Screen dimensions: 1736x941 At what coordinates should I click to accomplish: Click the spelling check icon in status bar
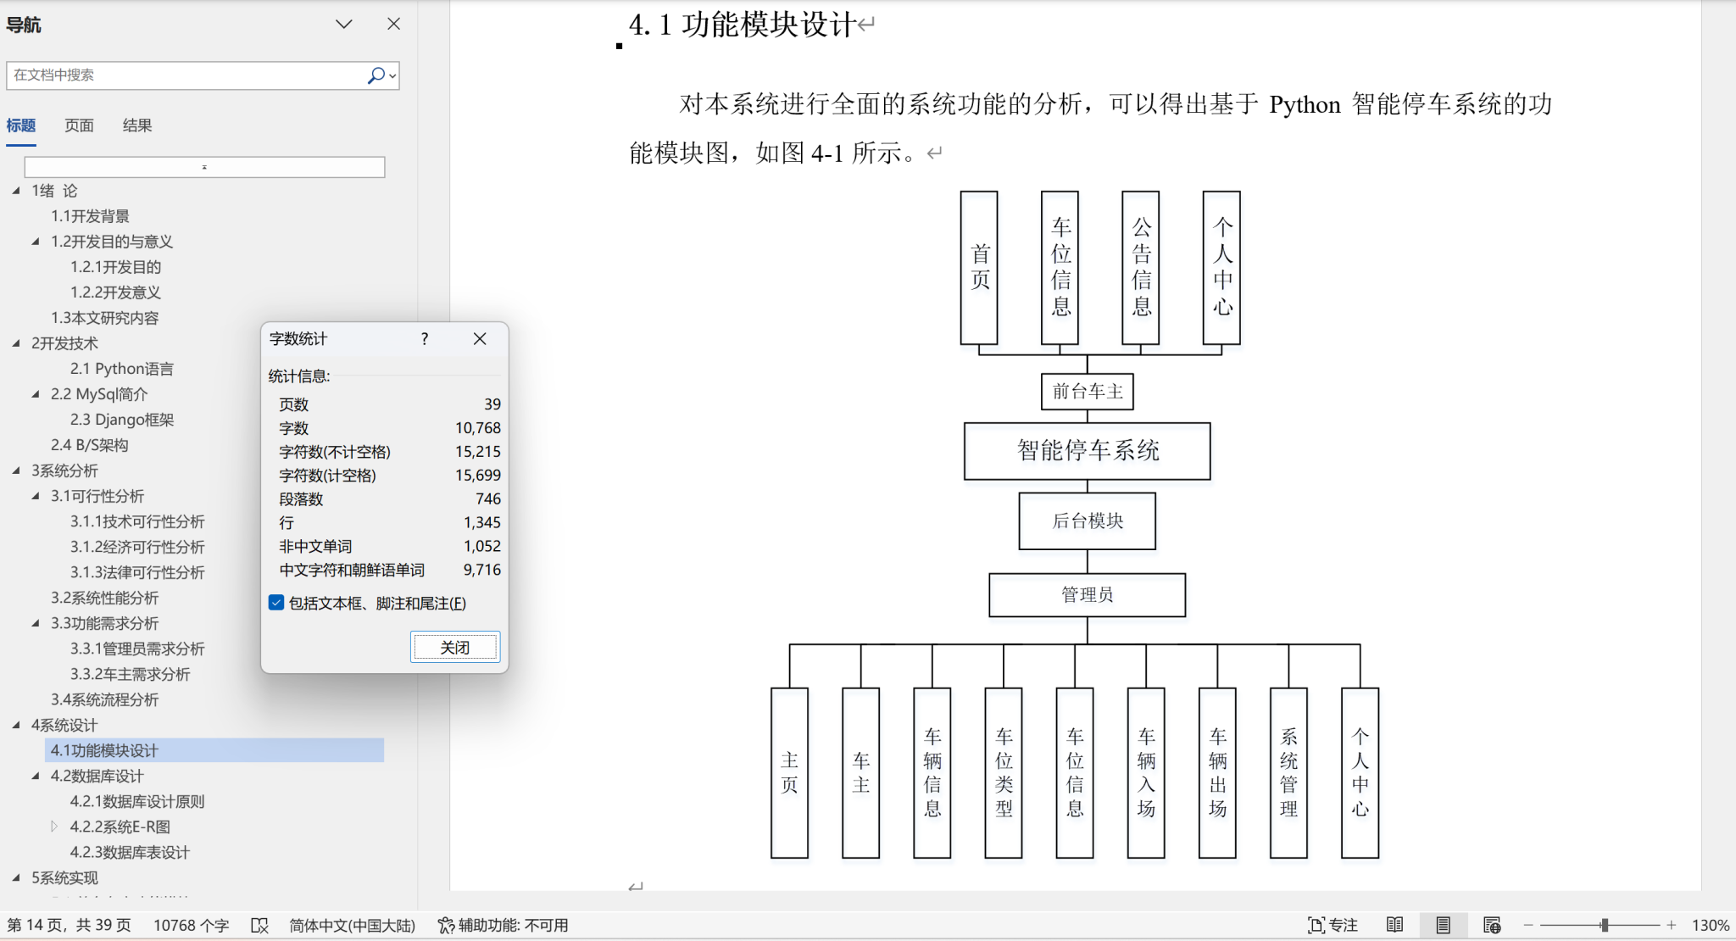[259, 925]
